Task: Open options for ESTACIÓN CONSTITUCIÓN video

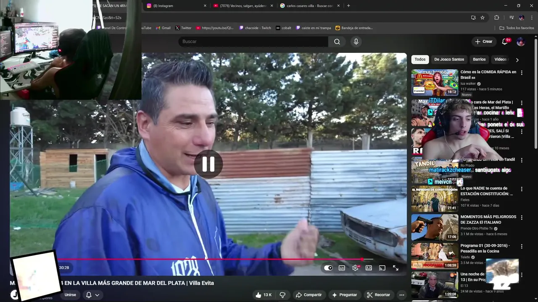Action: pyautogui.click(x=522, y=189)
